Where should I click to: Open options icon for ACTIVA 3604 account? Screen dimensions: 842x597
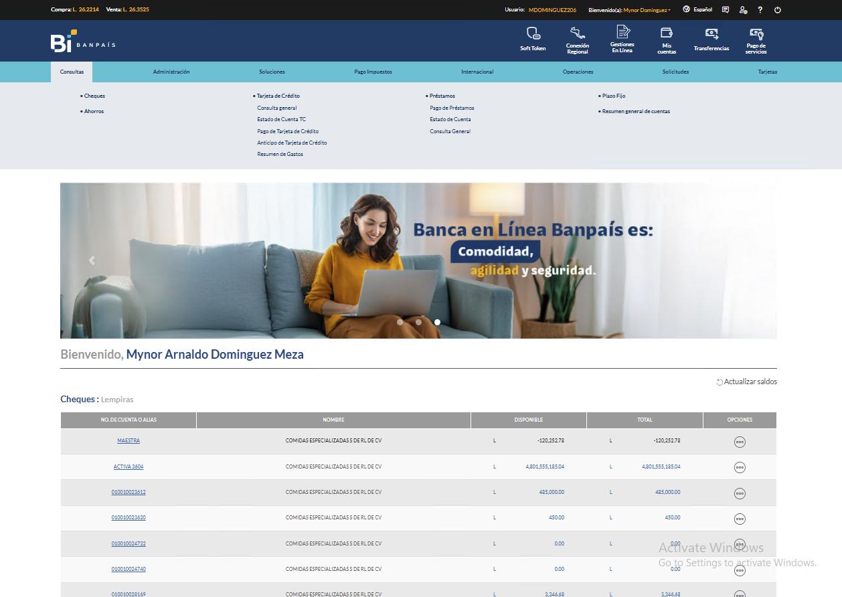point(740,467)
